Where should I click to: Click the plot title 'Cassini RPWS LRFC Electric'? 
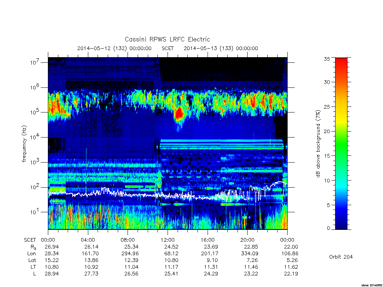point(167,39)
